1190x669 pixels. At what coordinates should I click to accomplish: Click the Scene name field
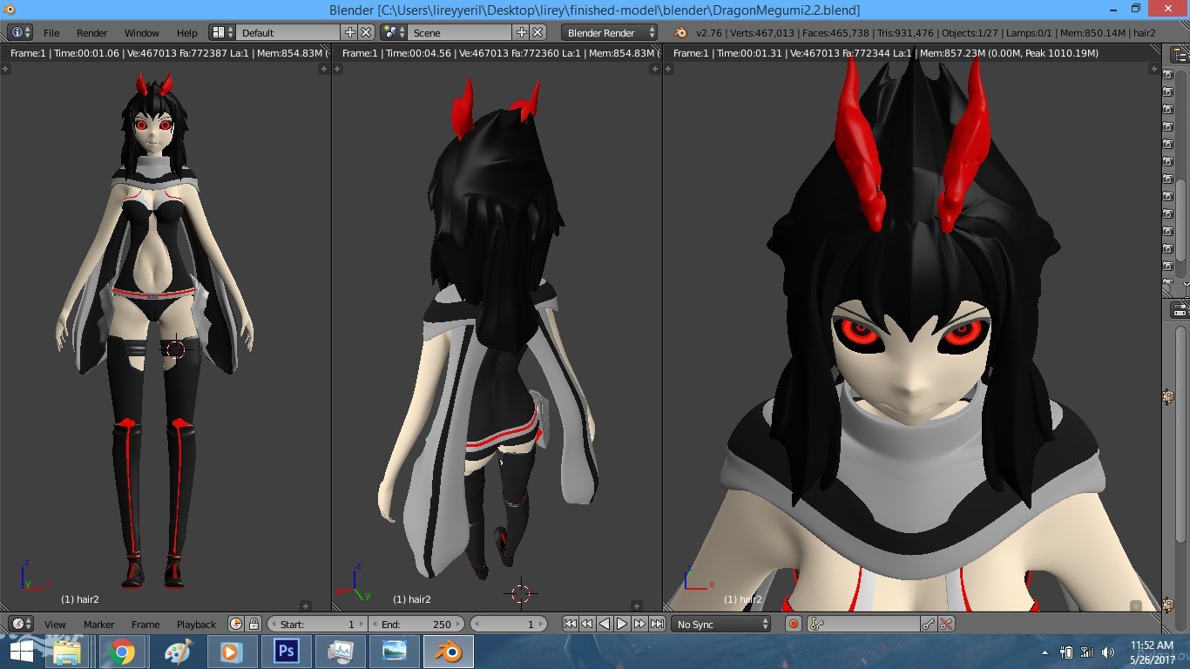click(x=460, y=32)
